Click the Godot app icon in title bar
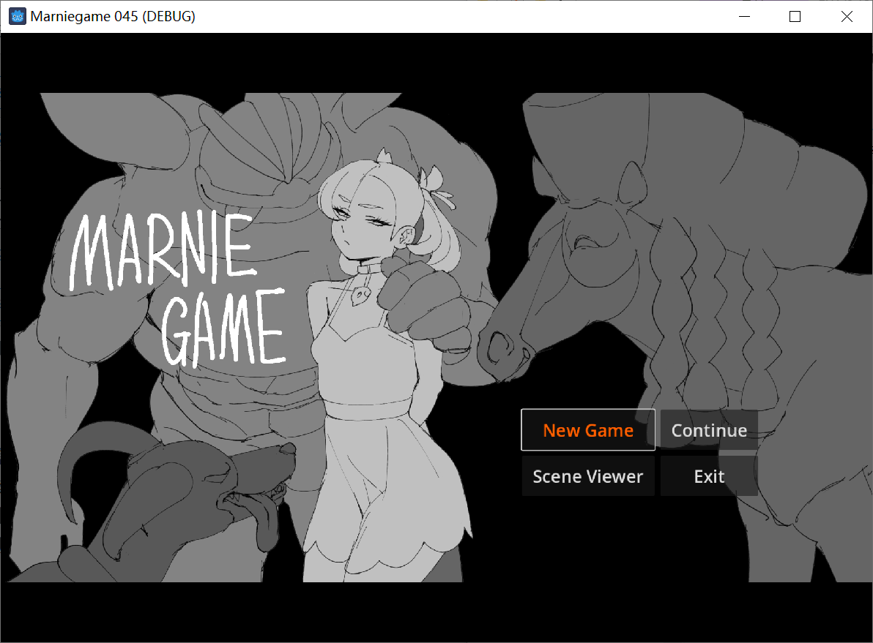The height and width of the screenshot is (643, 873). pyautogui.click(x=18, y=17)
